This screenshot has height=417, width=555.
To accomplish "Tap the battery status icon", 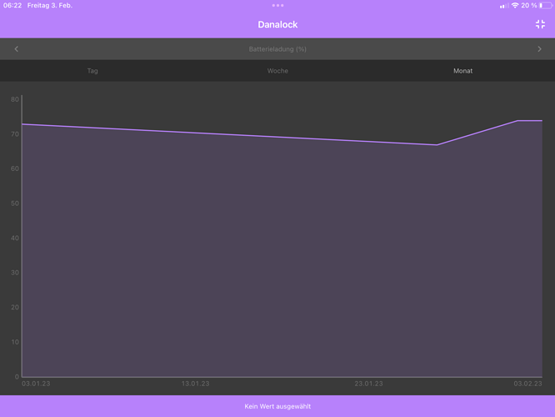I will coord(546,5).
